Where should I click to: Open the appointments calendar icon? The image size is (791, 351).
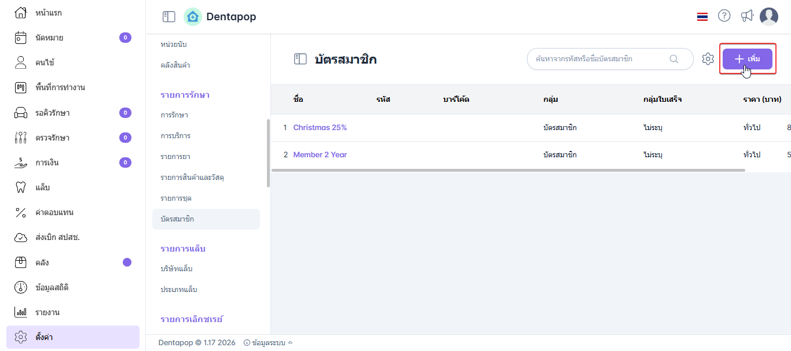[20, 38]
